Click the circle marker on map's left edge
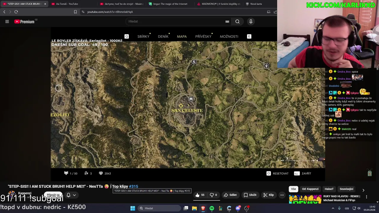 59,88
